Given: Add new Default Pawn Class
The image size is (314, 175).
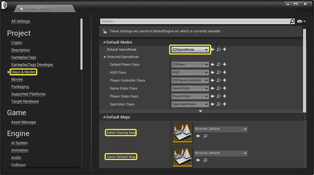Looking at the screenshot, I should [225, 64].
